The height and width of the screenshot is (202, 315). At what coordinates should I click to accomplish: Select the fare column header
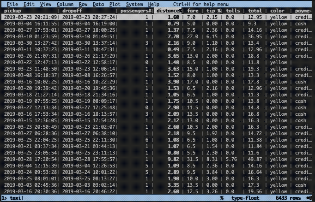click(193, 11)
